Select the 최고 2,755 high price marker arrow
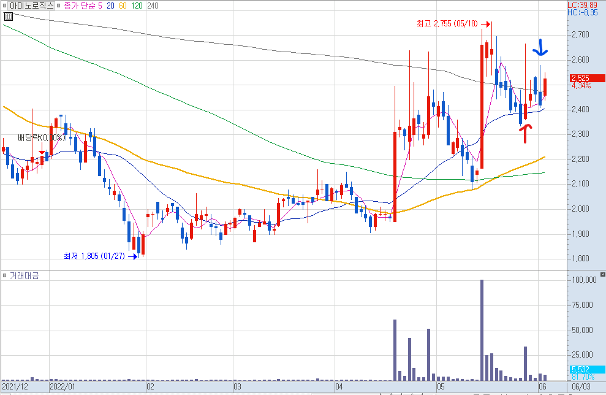Image resolution: width=606 pixels, height=395 pixels. (486, 24)
